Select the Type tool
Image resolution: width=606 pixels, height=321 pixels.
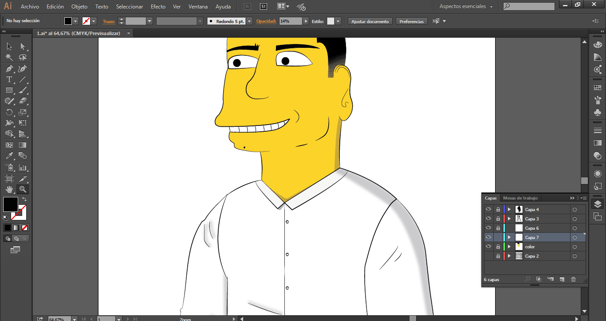click(9, 79)
